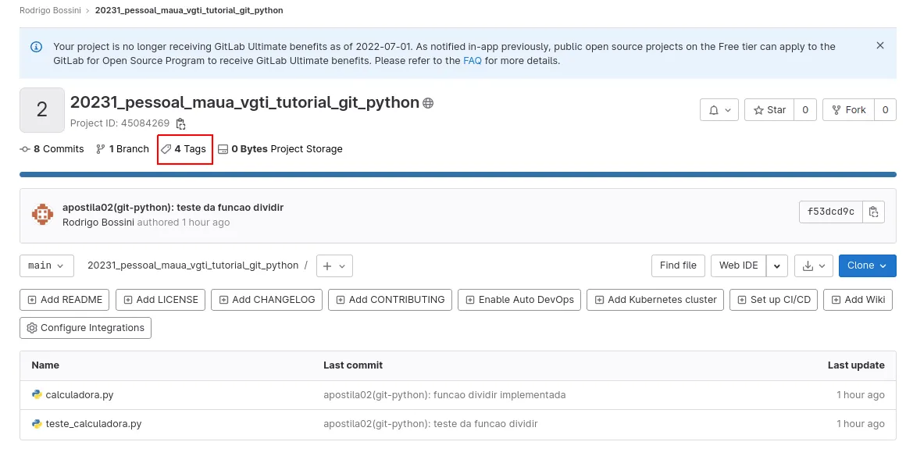Click the FAQ link in the banner

coord(472,61)
